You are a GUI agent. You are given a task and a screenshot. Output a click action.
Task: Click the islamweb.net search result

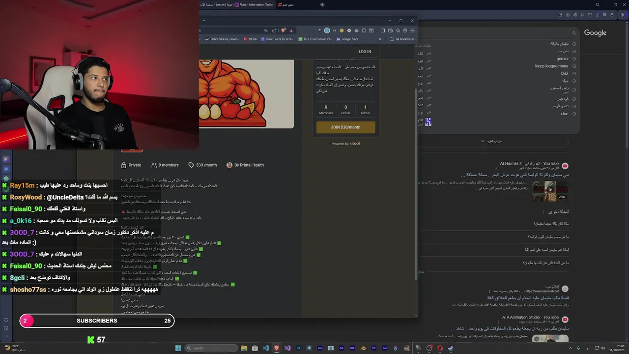click(x=528, y=298)
